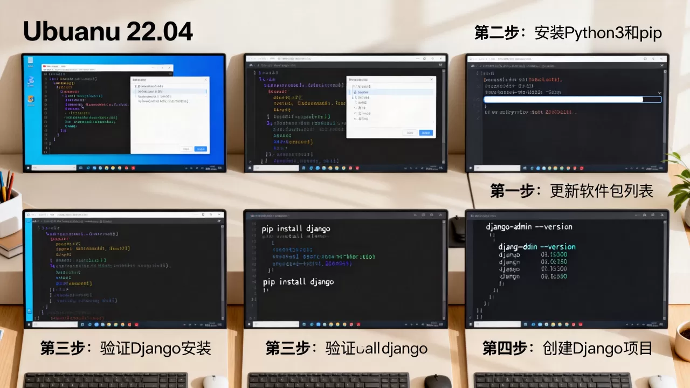Click the caption '第一步:更新软件包列表'
This screenshot has width=690, height=388.
coord(572,191)
